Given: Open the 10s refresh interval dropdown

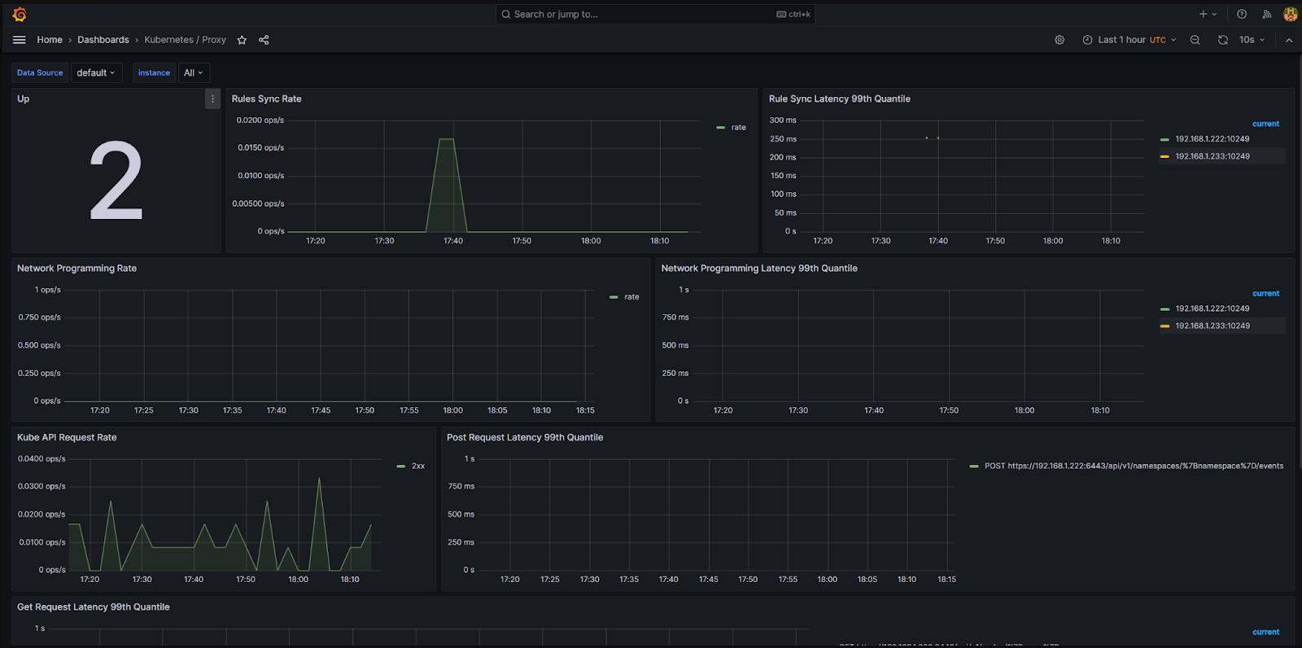Looking at the screenshot, I should 1252,40.
